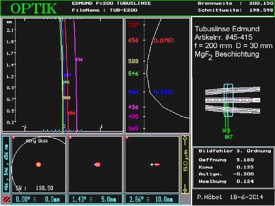275x206 pixels.
Task: Click the down arrow on the 50 µm scale
Action: click(x=185, y=188)
